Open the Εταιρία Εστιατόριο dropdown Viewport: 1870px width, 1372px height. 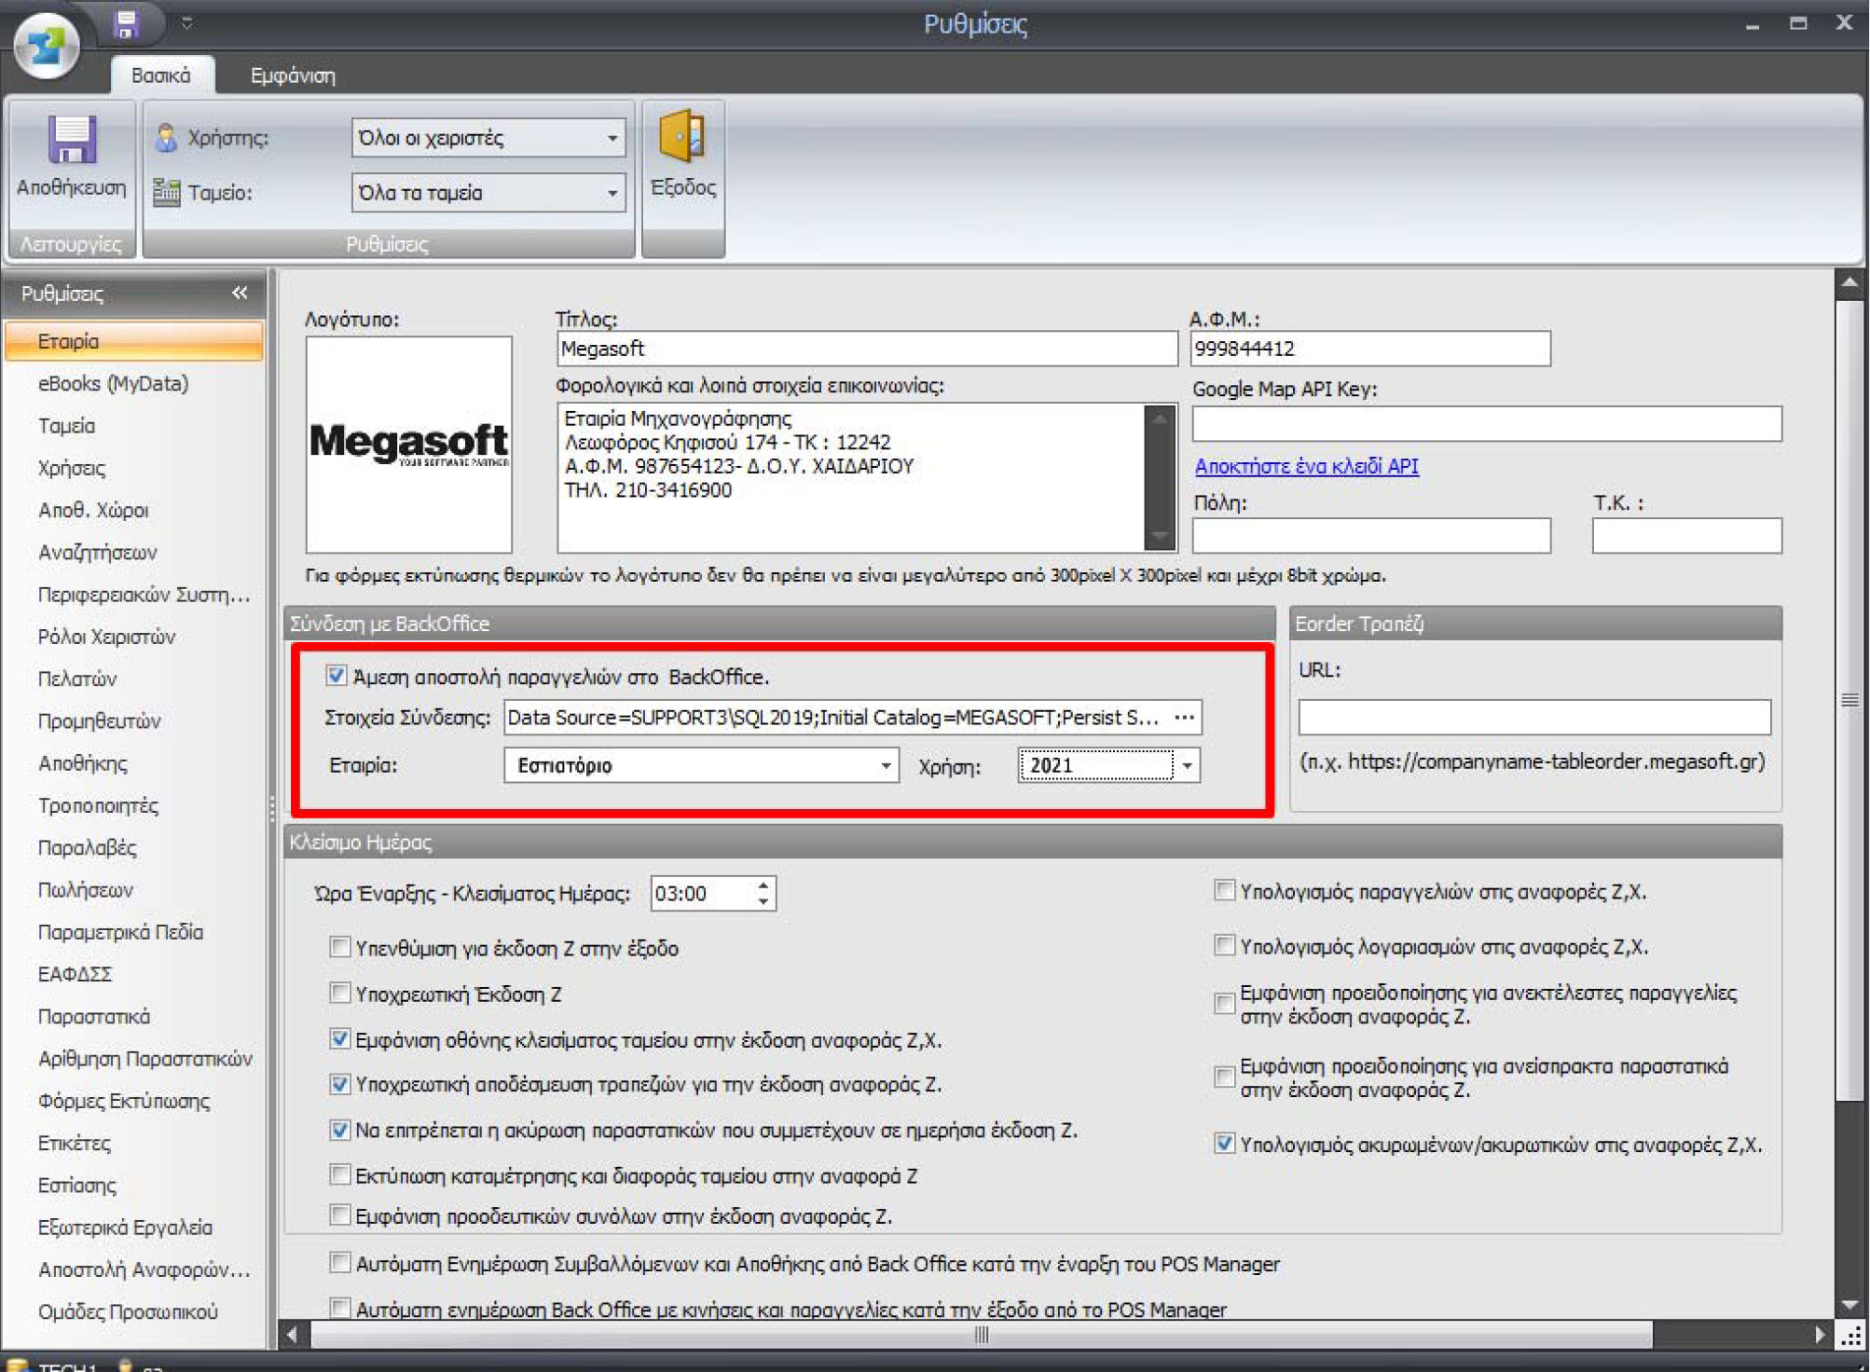click(x=886, y=766)
